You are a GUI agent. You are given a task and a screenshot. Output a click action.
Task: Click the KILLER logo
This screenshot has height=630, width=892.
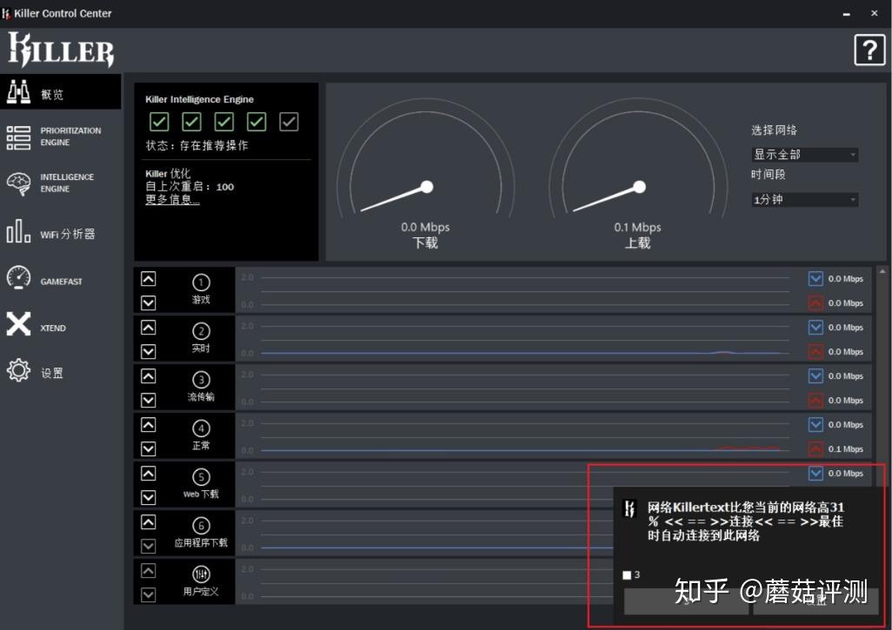(x=60, y=50)
